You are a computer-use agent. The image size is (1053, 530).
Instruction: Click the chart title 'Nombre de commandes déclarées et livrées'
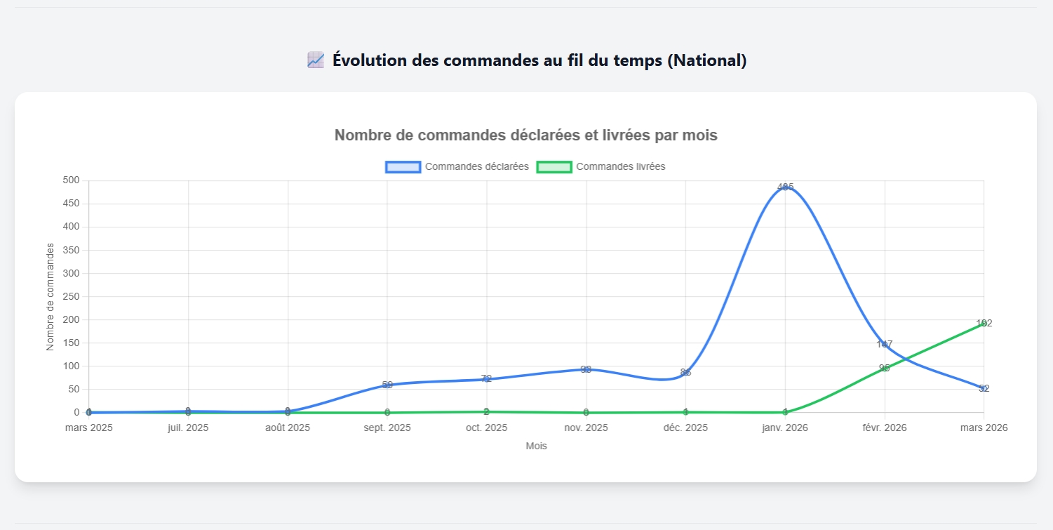pyautogui.click(x=525, y=135)
